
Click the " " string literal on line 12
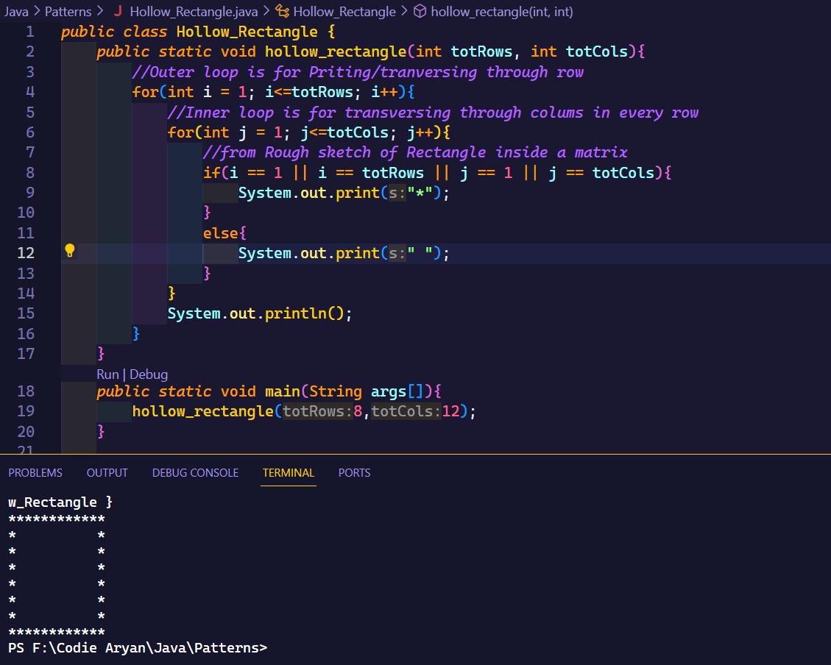click(420, 253)
